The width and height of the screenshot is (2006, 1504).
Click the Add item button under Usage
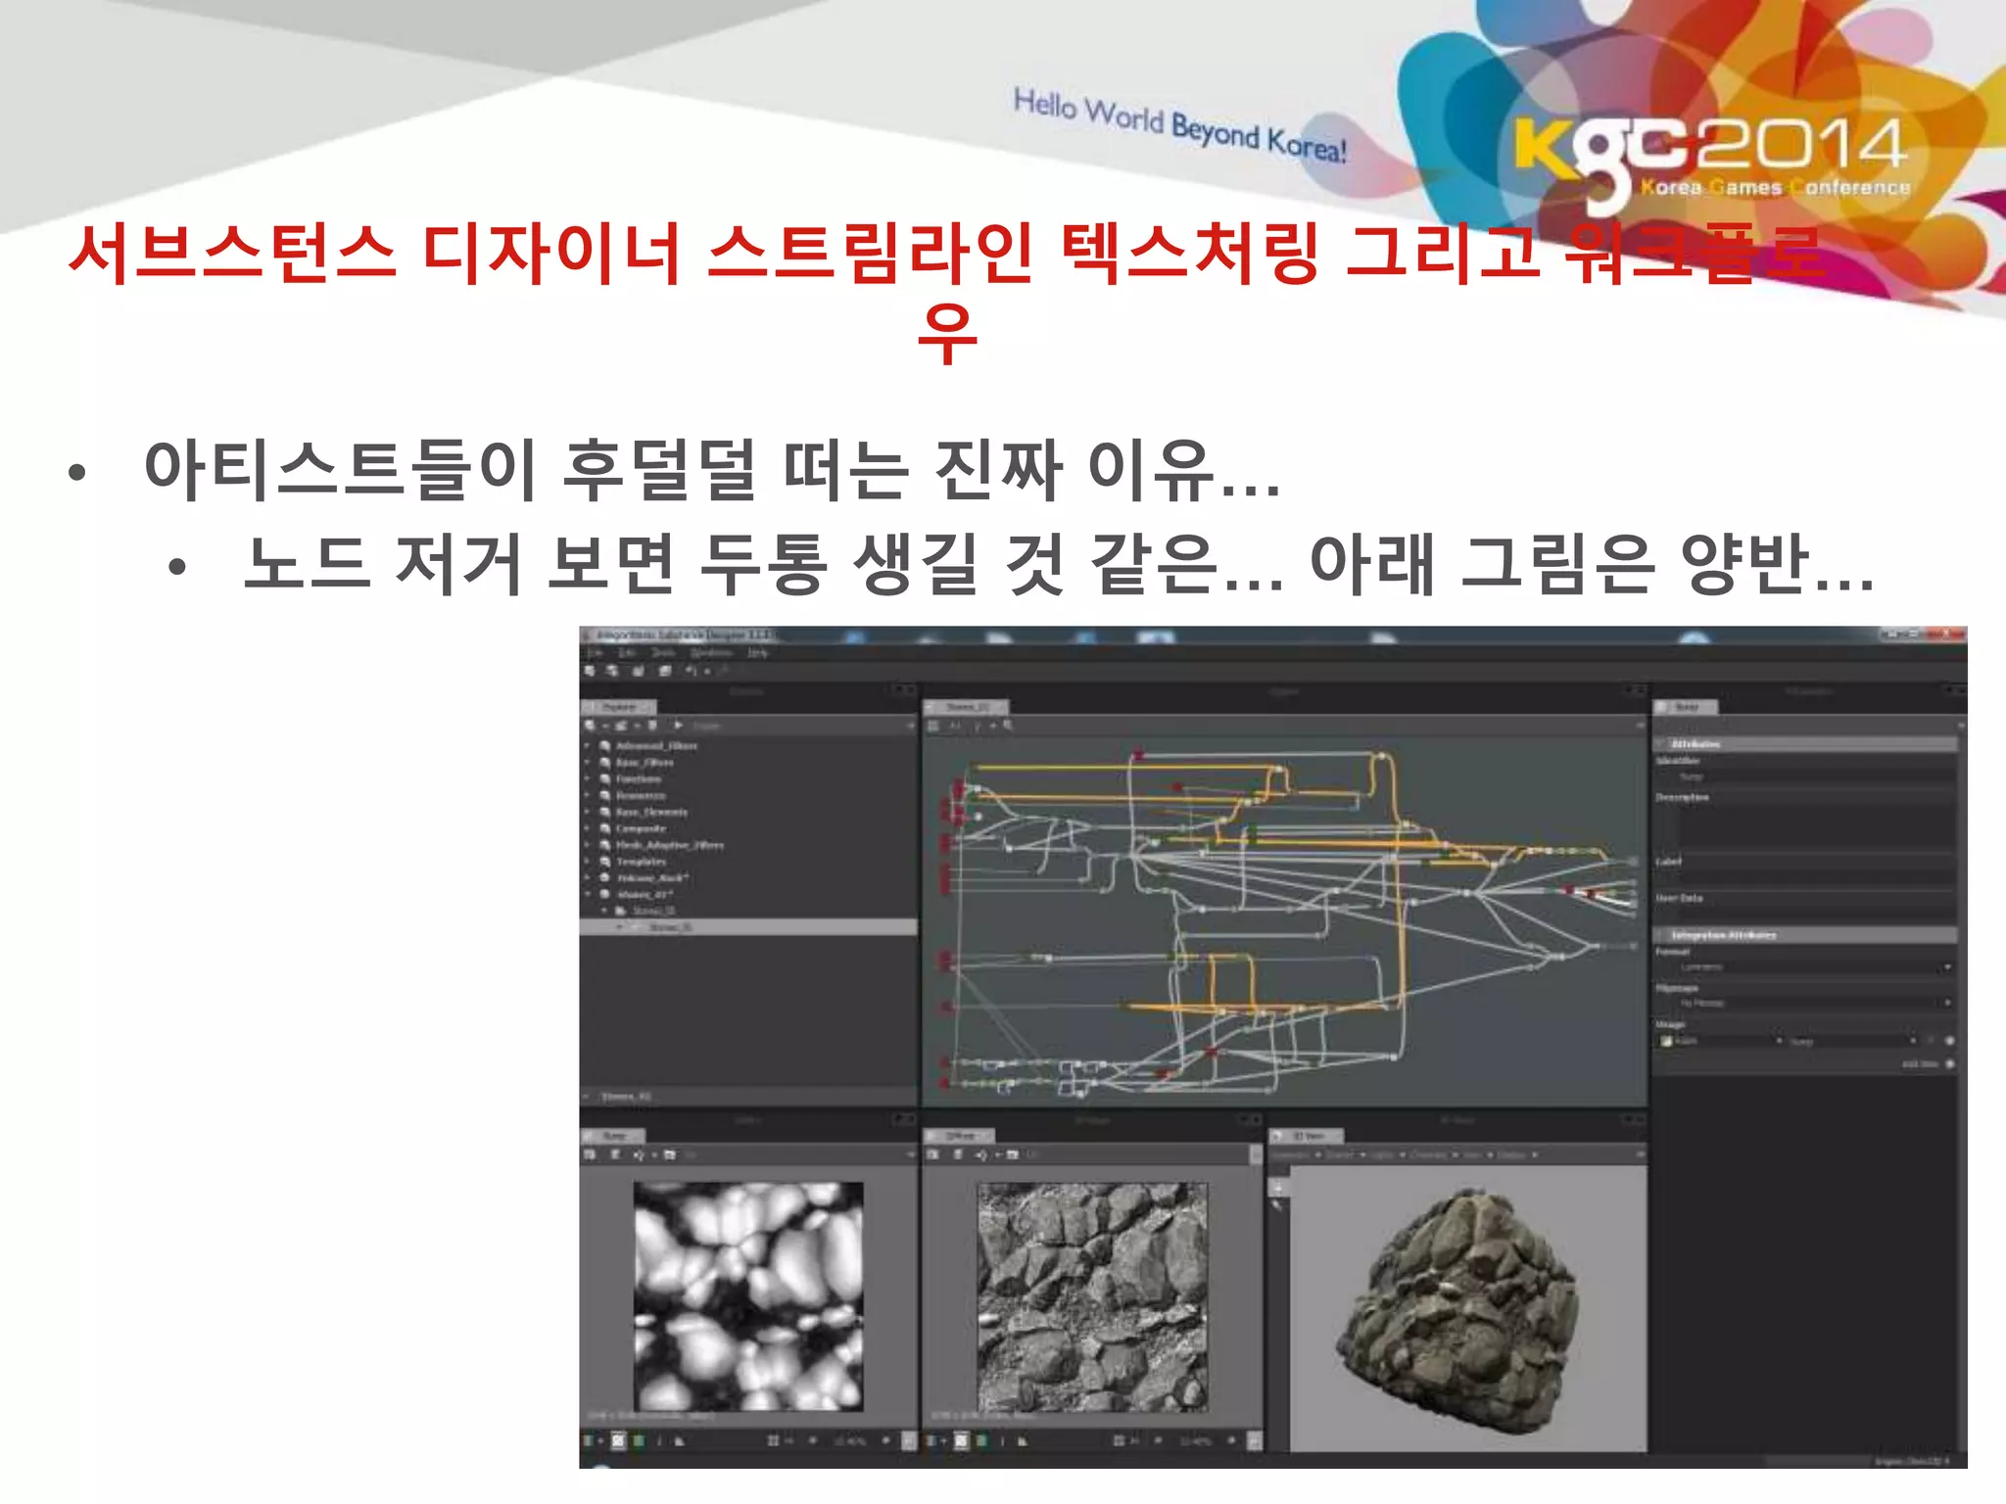tap(1949, 1063)
